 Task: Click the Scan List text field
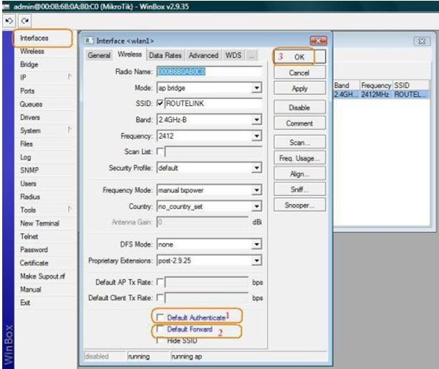coord(213,152)
